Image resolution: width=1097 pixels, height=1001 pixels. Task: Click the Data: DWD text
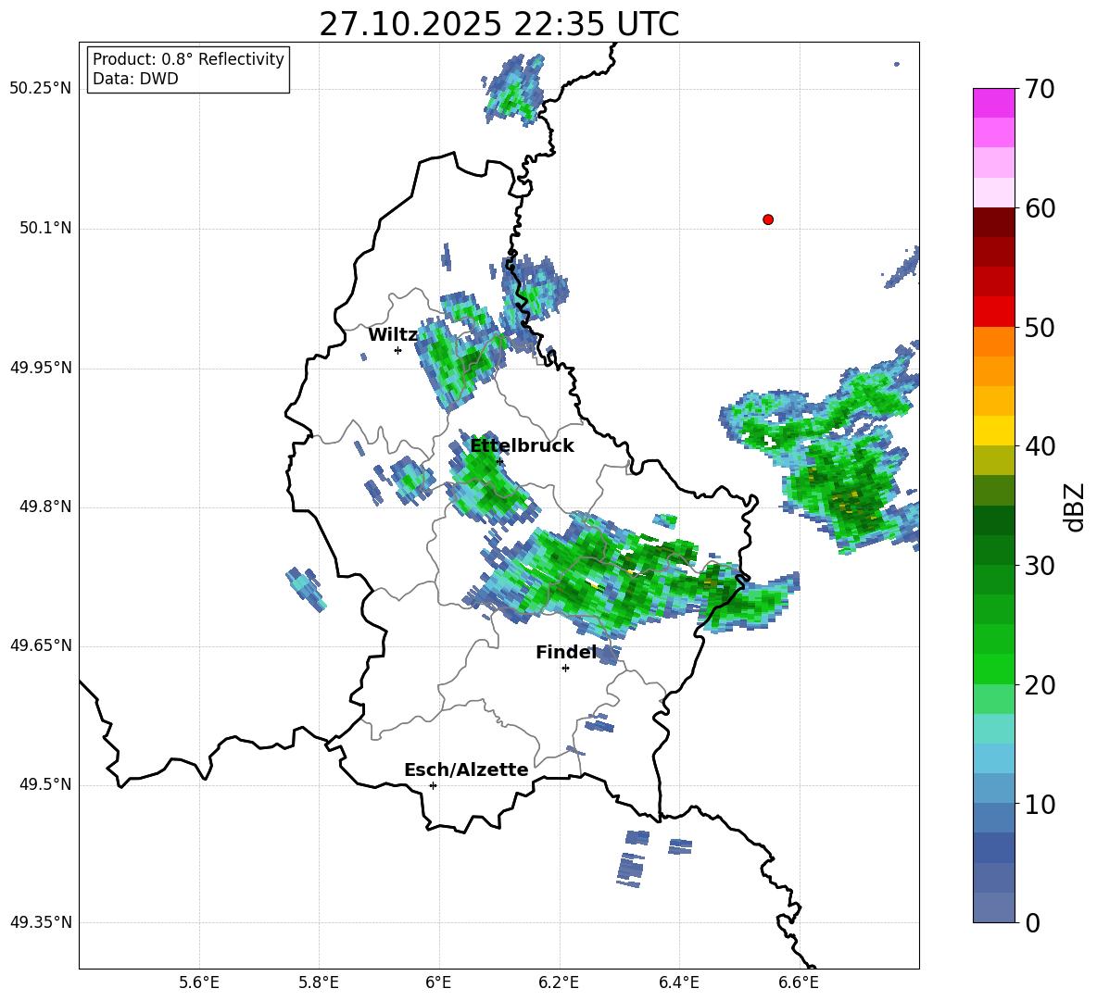click(x=135, y=79)
